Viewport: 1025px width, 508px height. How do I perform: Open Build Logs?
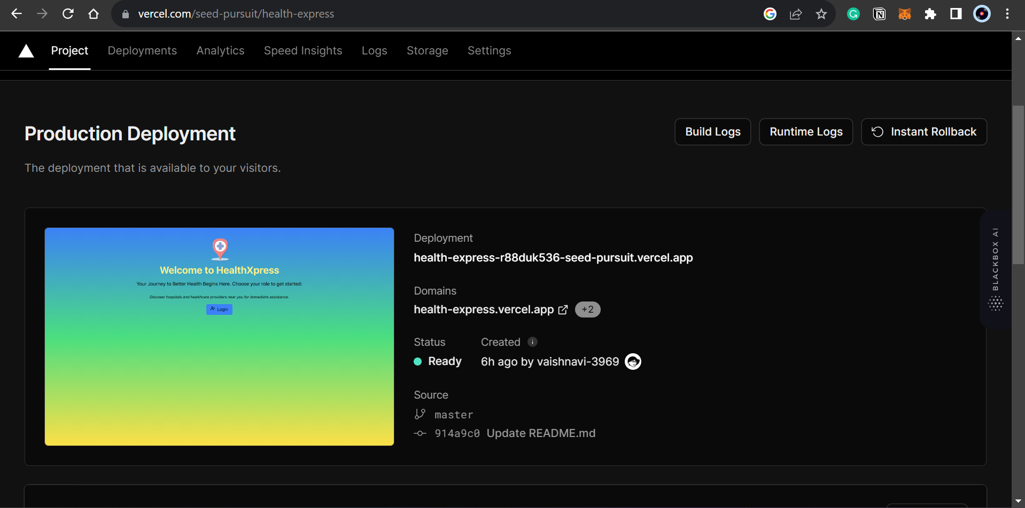click(x=713, y=132)
